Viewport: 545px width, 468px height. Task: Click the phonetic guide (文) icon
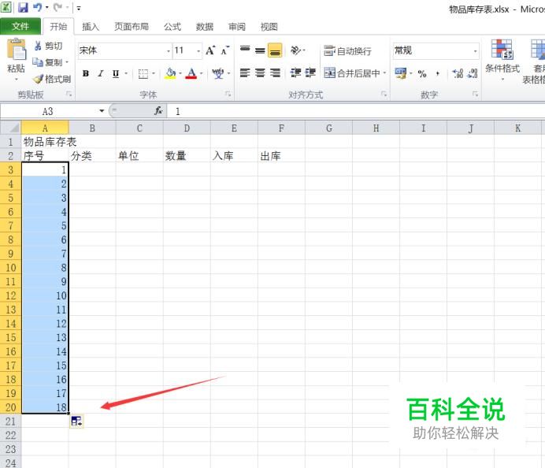click(x=218, y=73)
